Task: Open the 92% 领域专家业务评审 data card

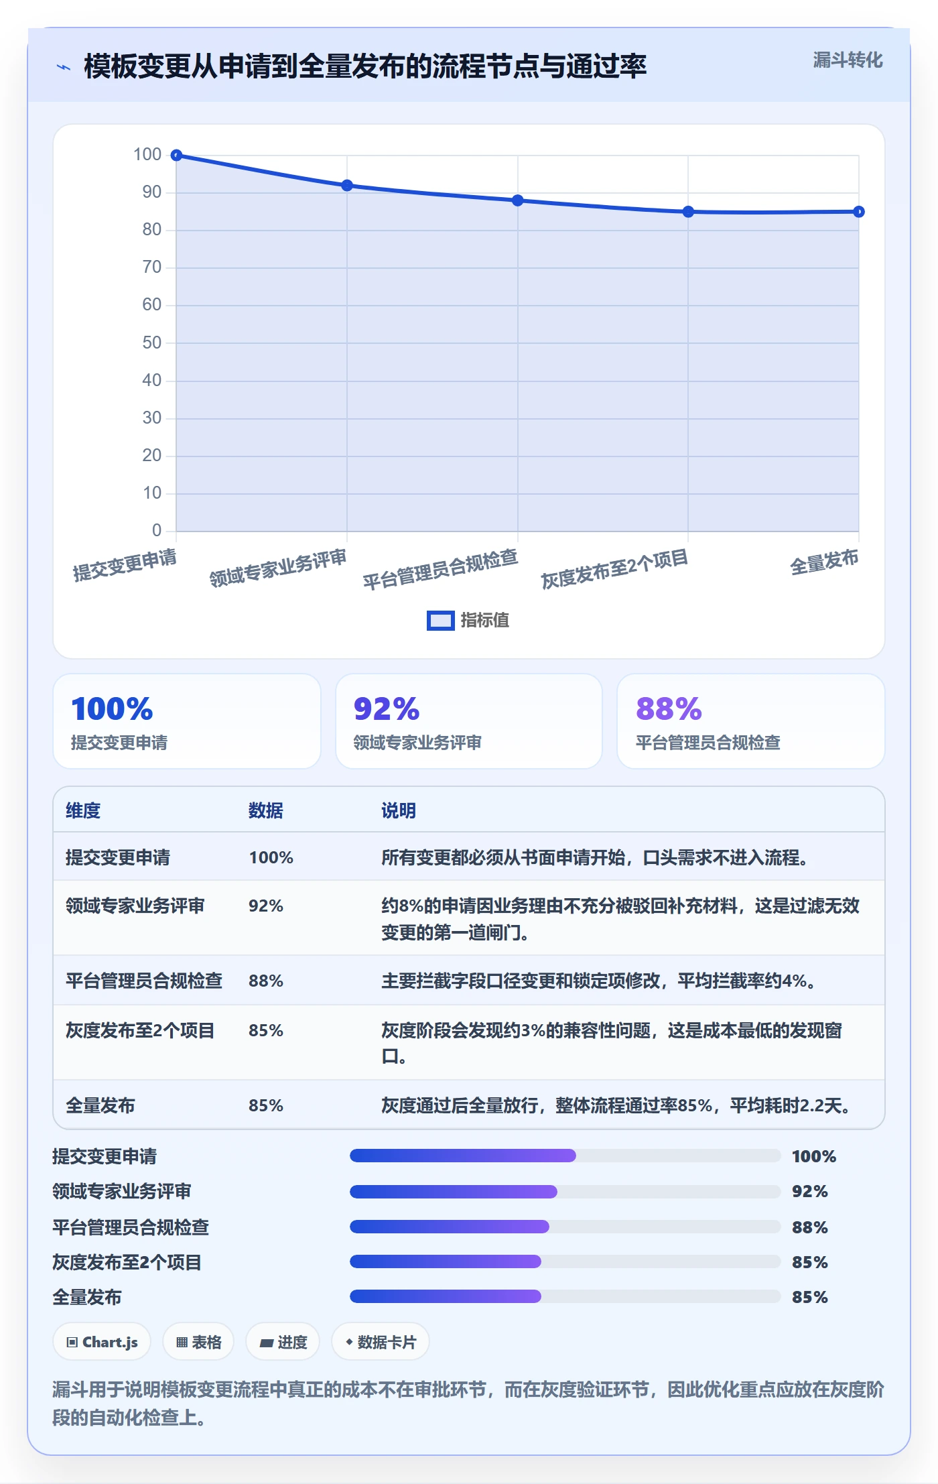Action: pos(469,721)
